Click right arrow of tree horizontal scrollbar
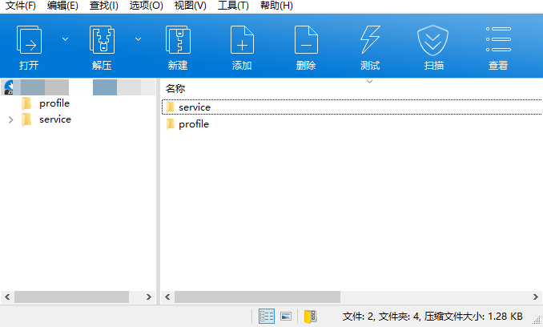This screenshot has width=543, height=327. pos(149,297)
